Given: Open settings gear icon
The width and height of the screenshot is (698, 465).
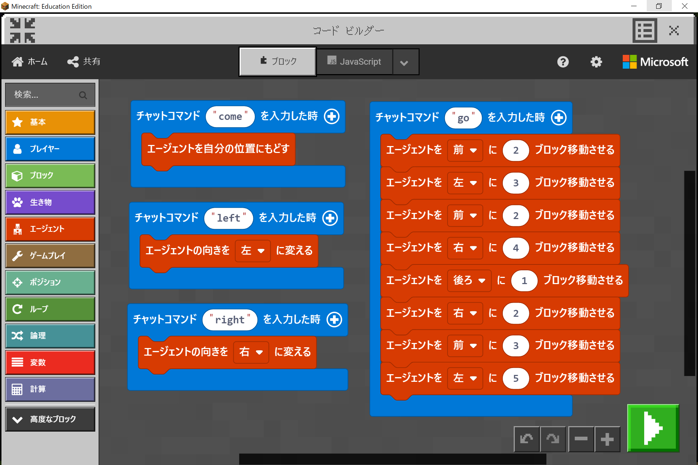Looking at the screenshot, I should pos(596,62).
